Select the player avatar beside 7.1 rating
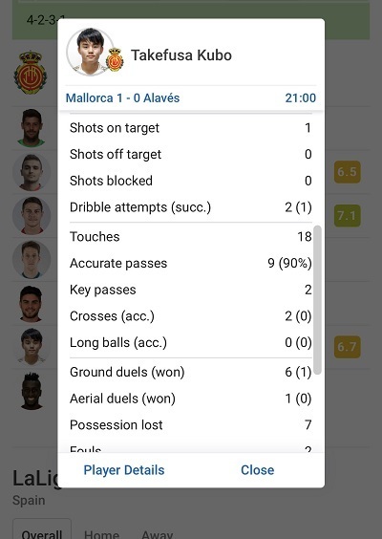Image resolution: width=382 pixels, height=539 pixels. (x=32, y=216)
